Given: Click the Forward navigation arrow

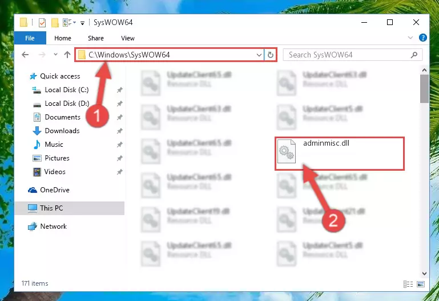Looking at the screenshot, I should click(x=42, y=55).
